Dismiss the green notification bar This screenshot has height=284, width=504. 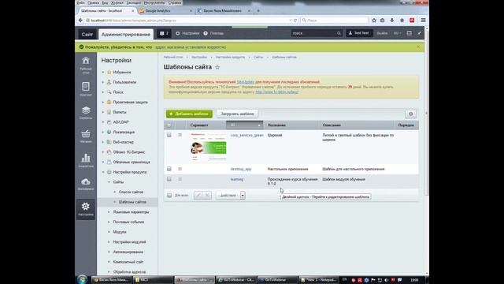[x=418, y=47]
